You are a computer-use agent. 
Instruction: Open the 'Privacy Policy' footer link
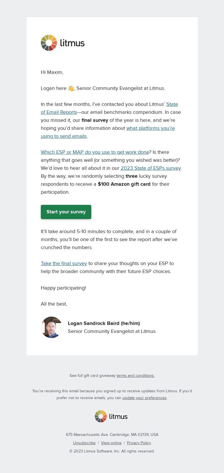pyautogui.click(x=139, y=443)
